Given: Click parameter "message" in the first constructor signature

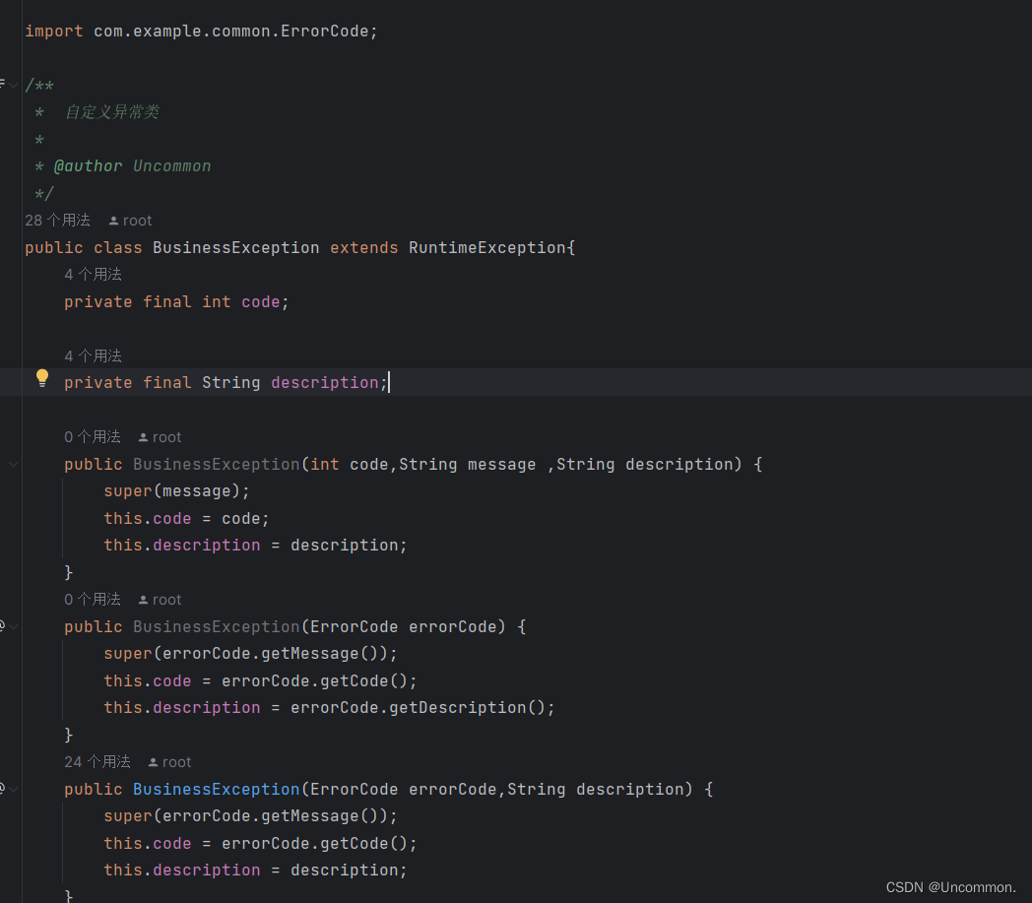Looking at the screenshot, I should tap(501, 465).
